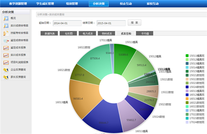Select the 项目利润率报表 chart icon
Image resolution: width=207 pixels, height=134 pixels.
[x=6, y=63]
